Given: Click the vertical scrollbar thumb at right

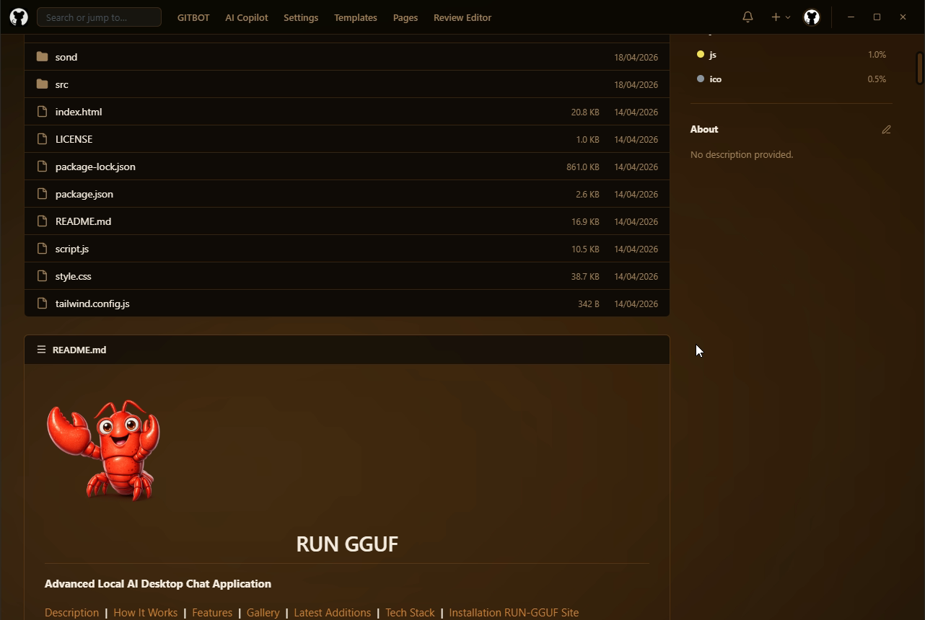Looking at the screenshot, I should point(919,68).
